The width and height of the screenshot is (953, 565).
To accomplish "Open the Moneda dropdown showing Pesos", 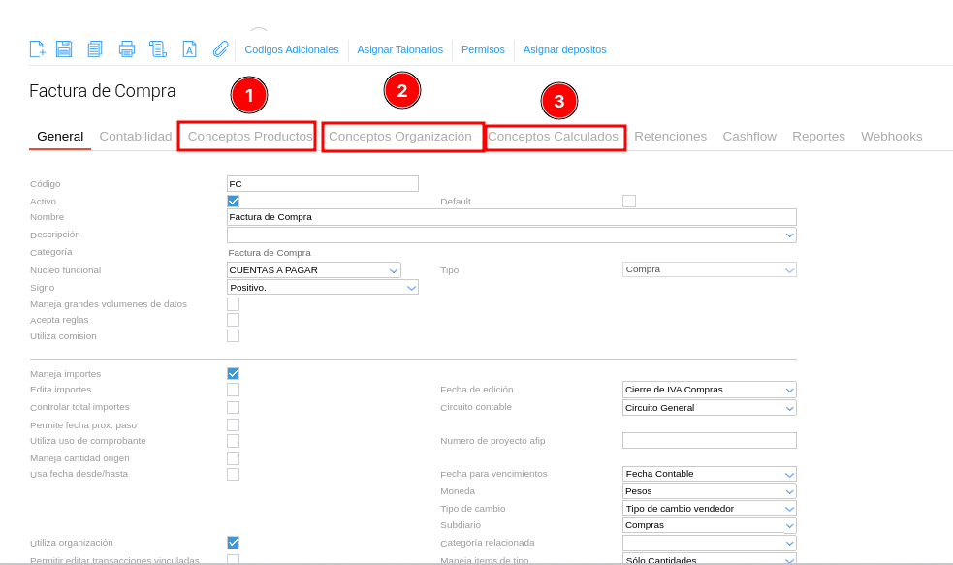I will [x=709, y=491].
